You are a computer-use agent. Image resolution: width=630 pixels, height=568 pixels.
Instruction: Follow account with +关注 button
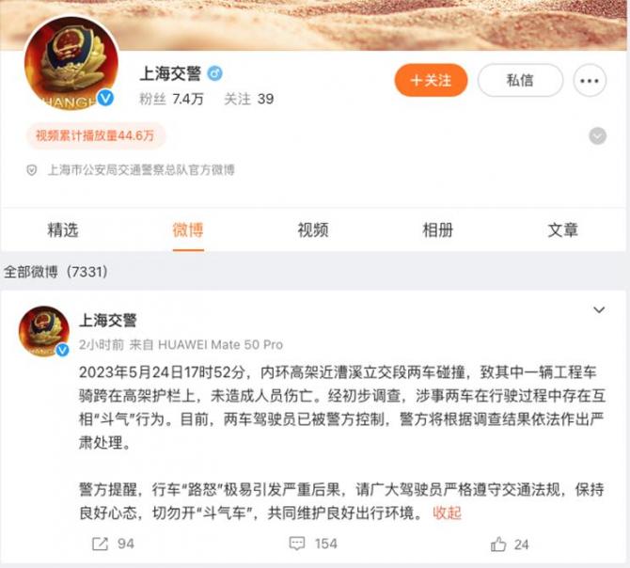431,80
